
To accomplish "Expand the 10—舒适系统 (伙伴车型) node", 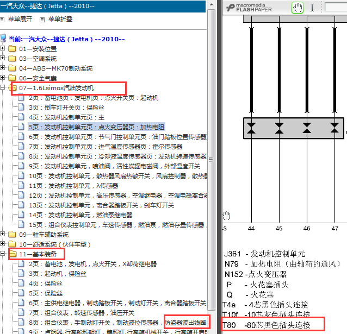I will 2,244.
